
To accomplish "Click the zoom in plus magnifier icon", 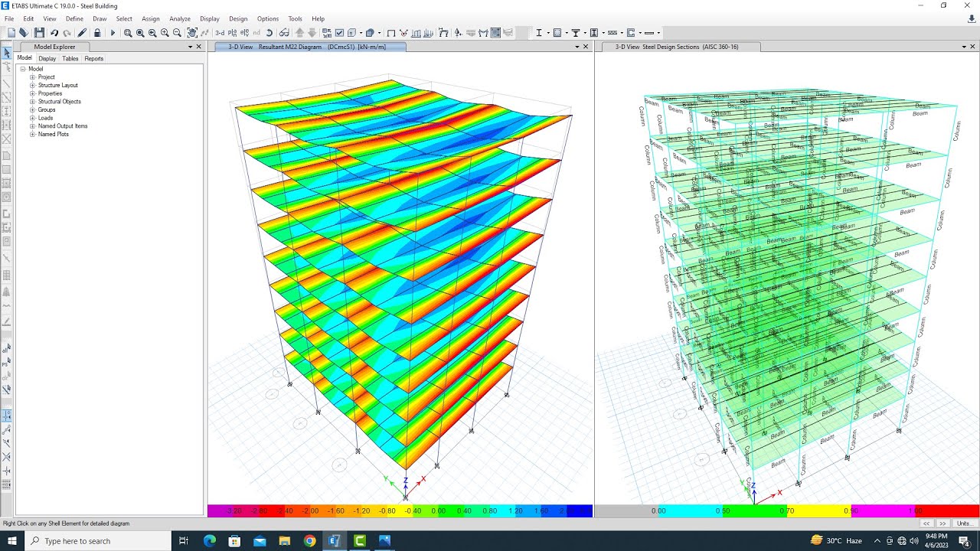I will (x=165, y=33).
